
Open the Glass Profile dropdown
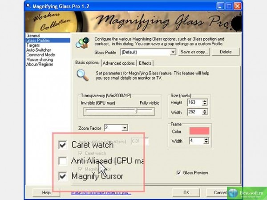pos(173,52)
